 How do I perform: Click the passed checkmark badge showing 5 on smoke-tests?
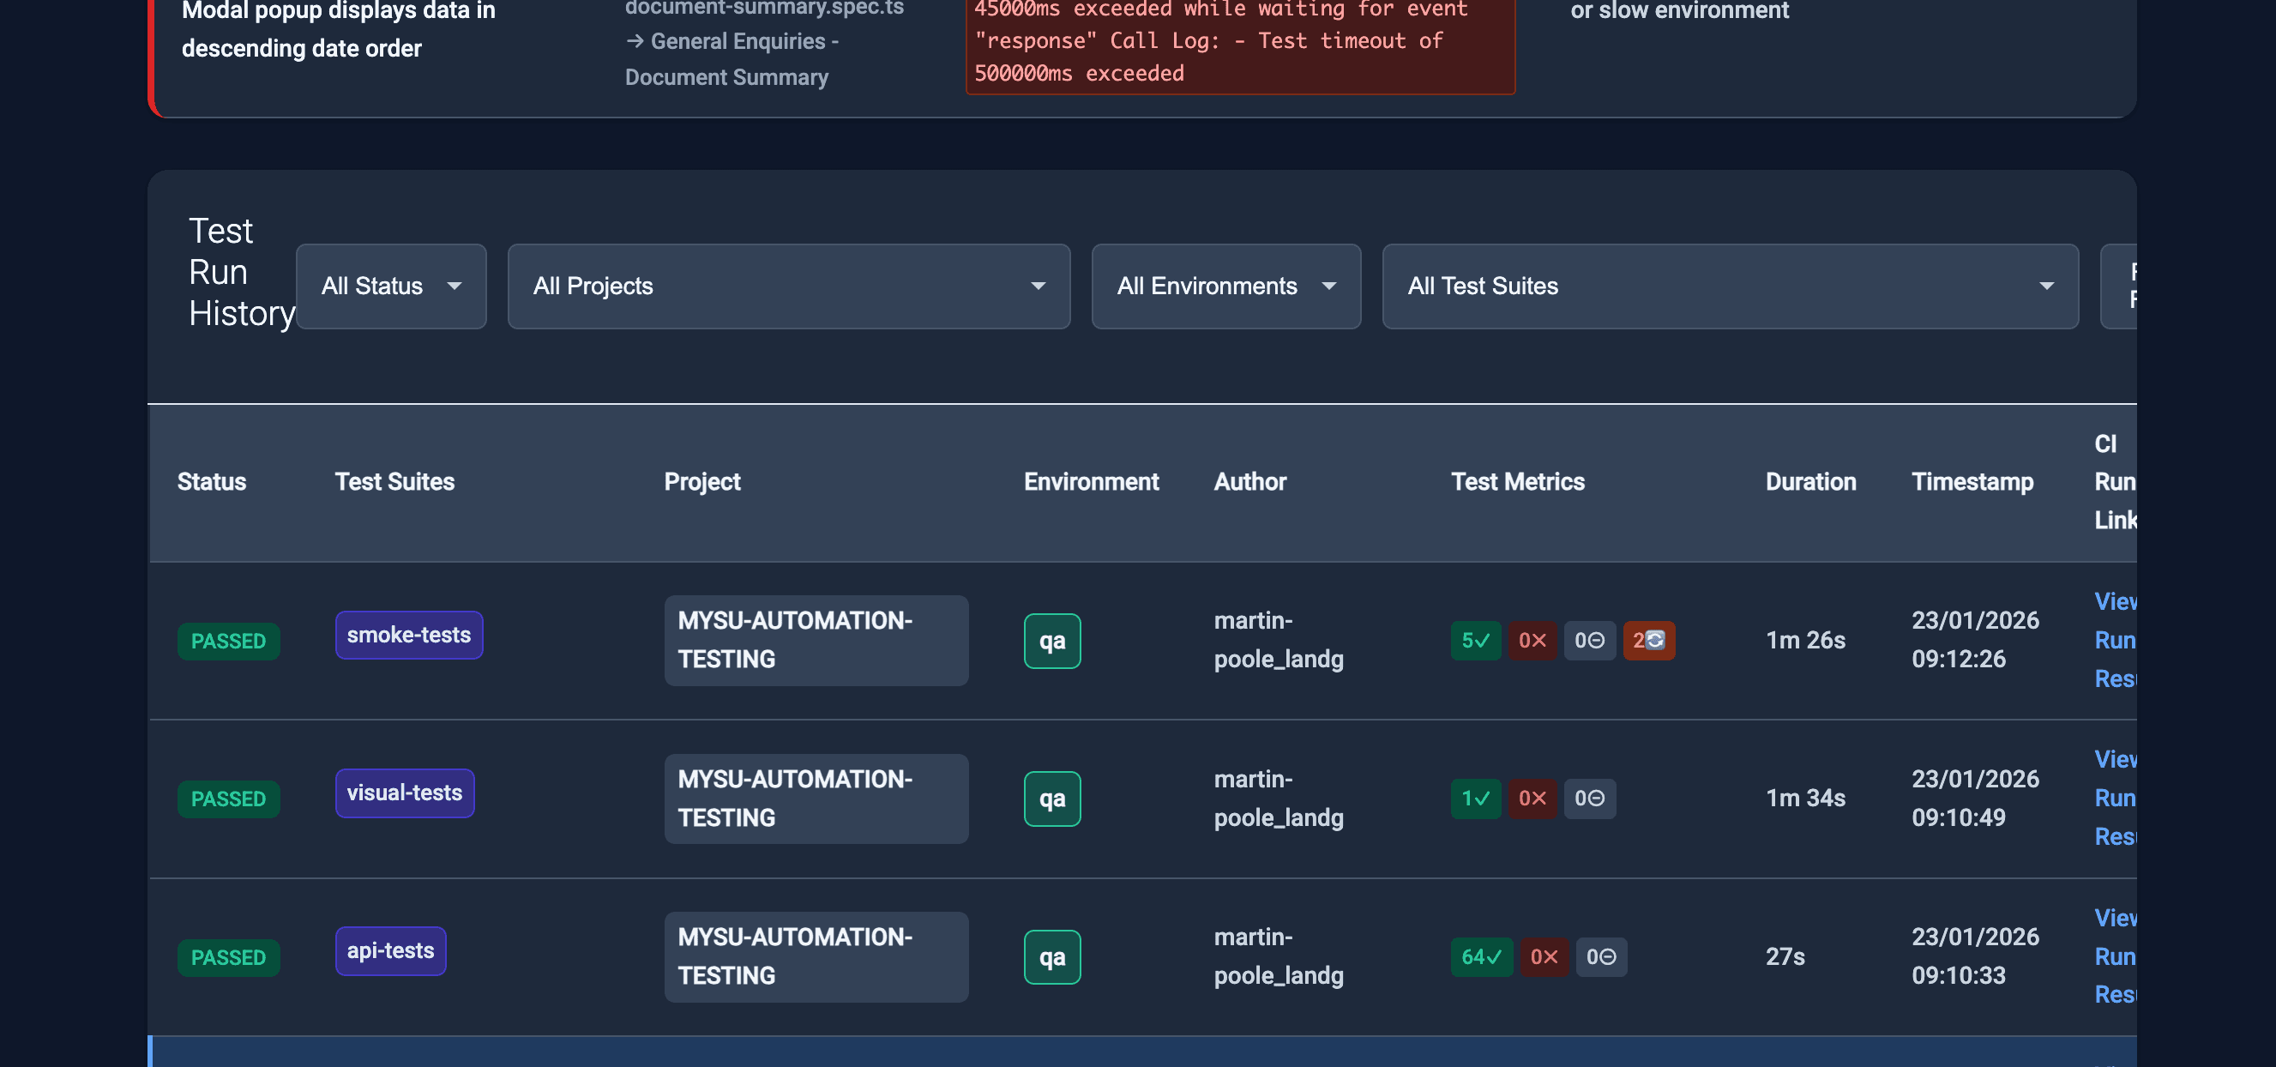(x=1476, y=641)
